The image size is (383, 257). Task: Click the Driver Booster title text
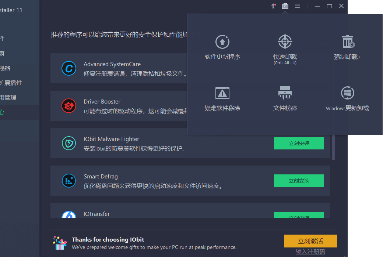coord(102,102)
